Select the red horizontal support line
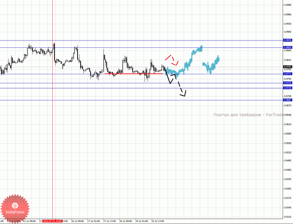The image size is (293, 224). coord(133,74)
